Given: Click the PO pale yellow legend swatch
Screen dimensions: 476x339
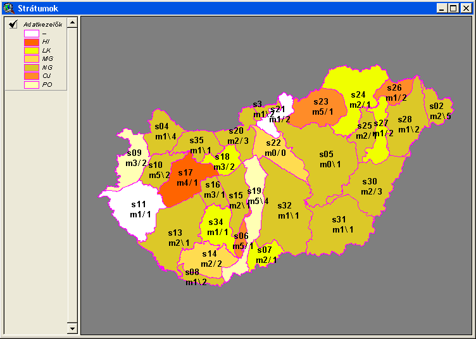Looking at the screenshot, I should click(32, 84).
